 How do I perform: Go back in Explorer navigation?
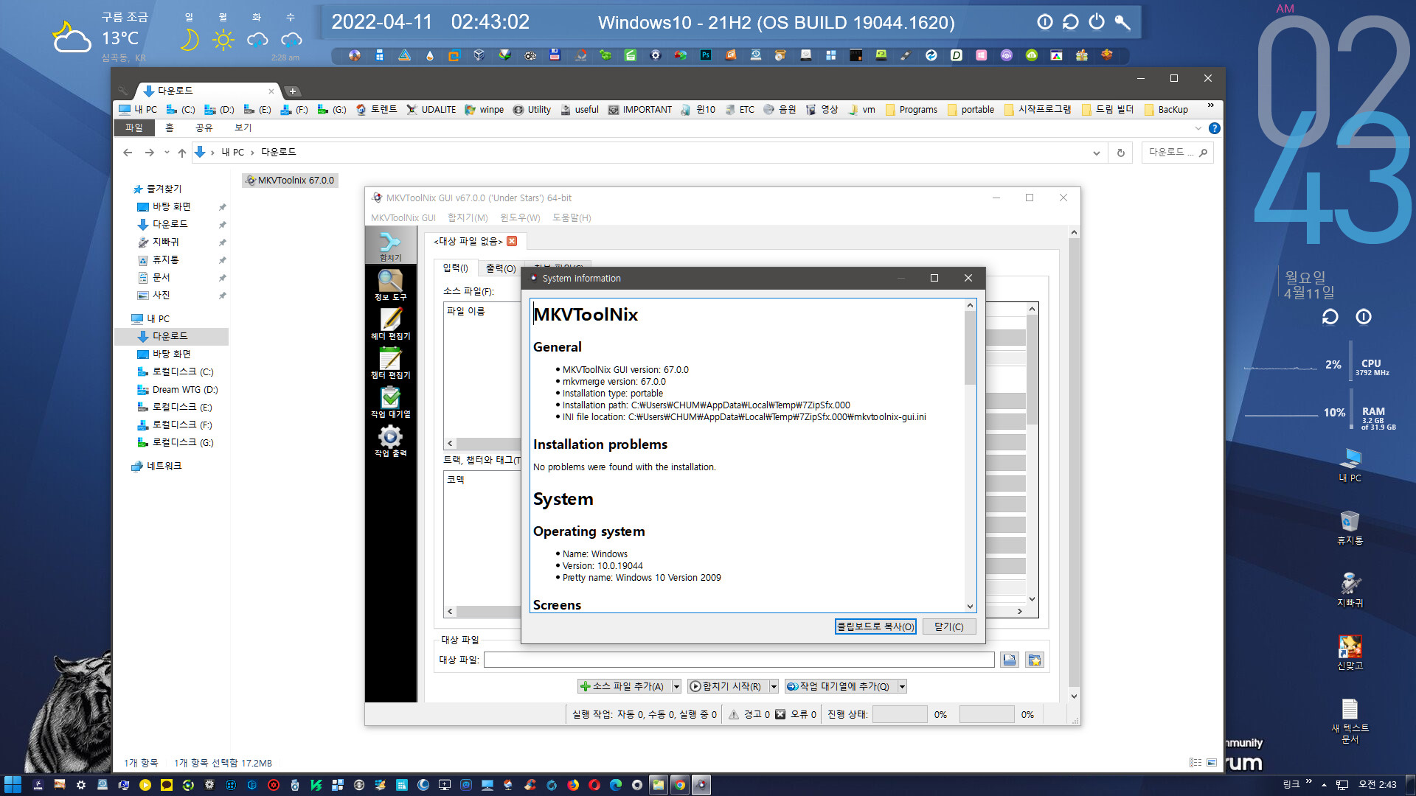click(128, 153)
